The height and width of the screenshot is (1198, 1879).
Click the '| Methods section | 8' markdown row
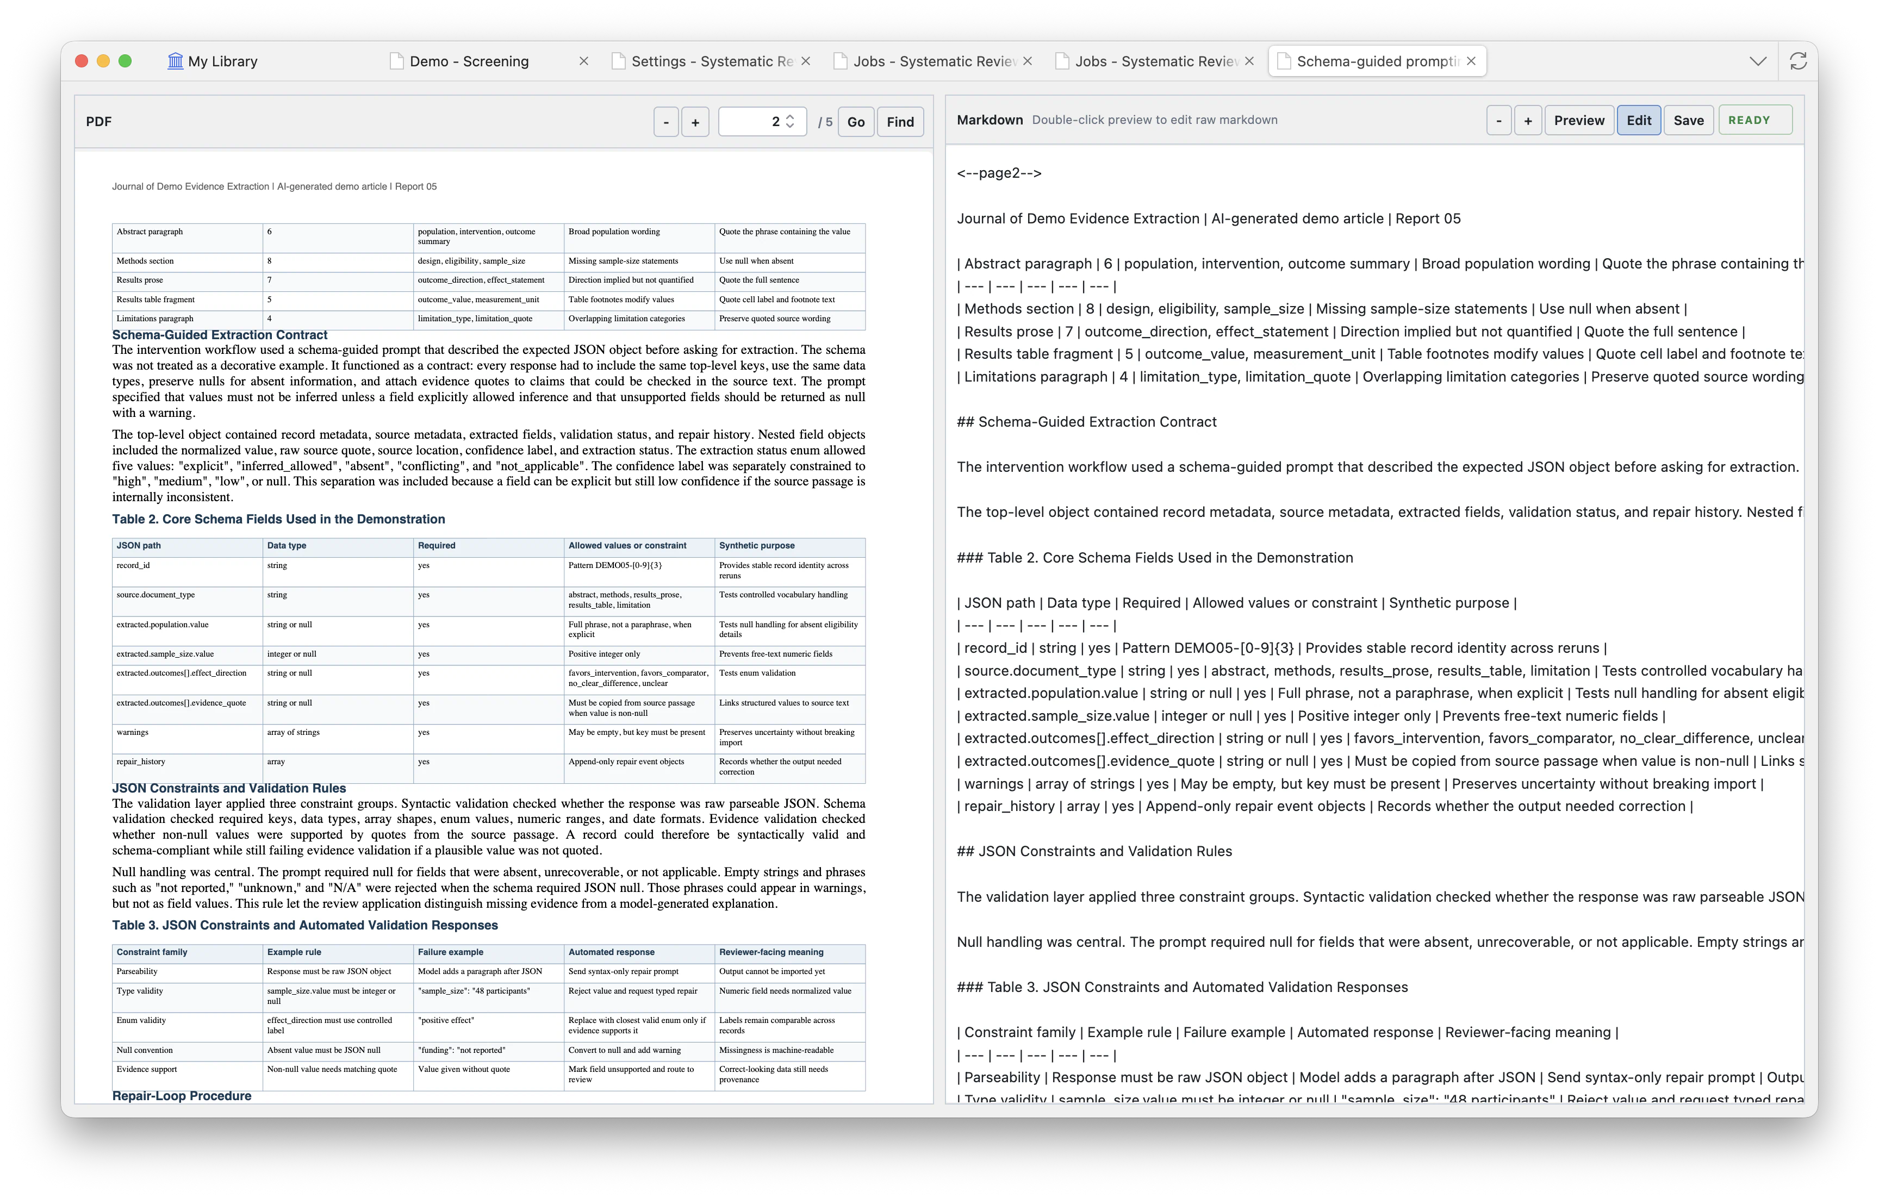pos(1322,309)
